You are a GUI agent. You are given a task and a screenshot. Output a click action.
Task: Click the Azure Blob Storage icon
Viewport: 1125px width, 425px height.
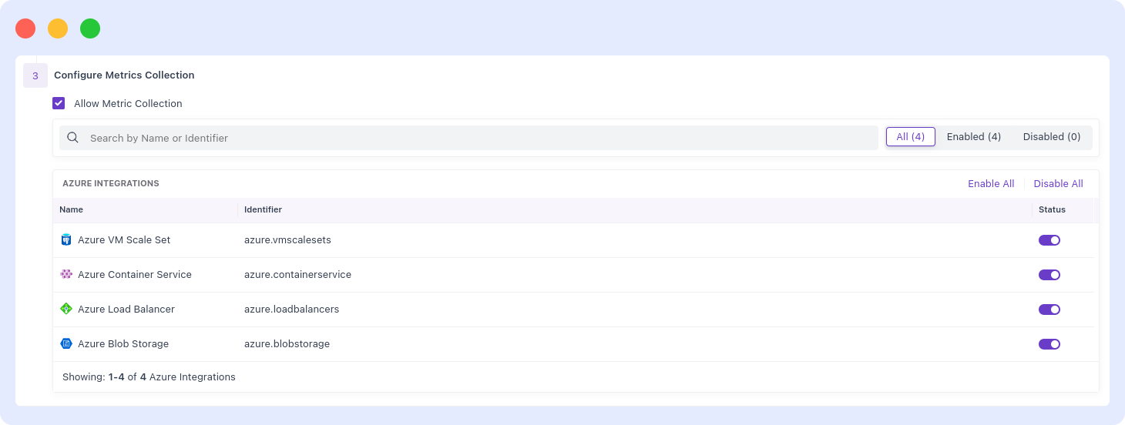coord(66,344)
